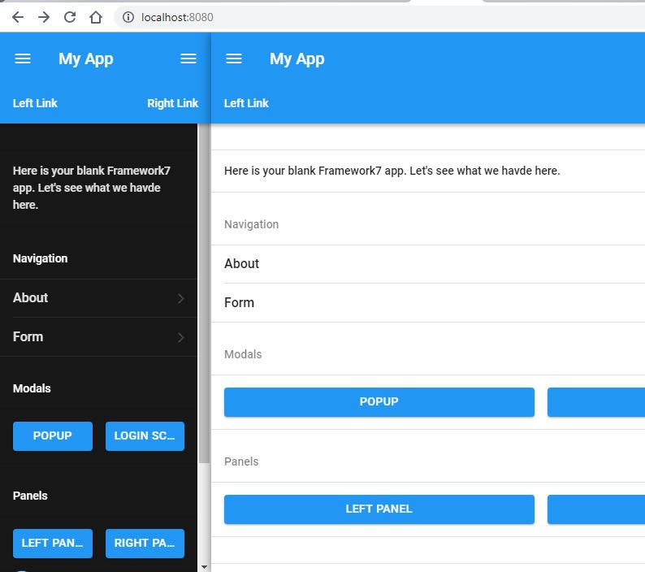Click Modals heading in main view
645x572 pixels.
243,354
